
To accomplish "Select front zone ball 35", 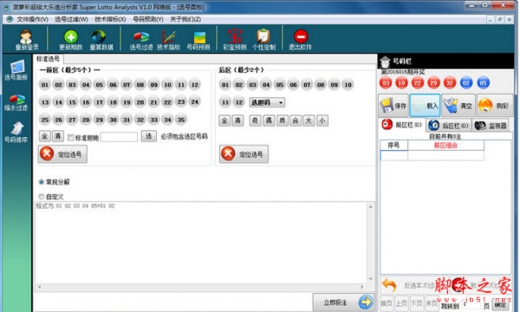I will pos(181,120).
